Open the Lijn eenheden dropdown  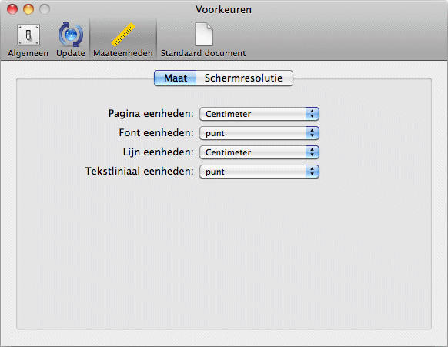point(259,152)
